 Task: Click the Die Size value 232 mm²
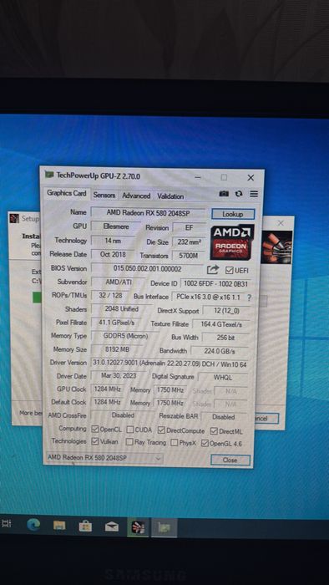pyautogui.click(x=190, y=242)
